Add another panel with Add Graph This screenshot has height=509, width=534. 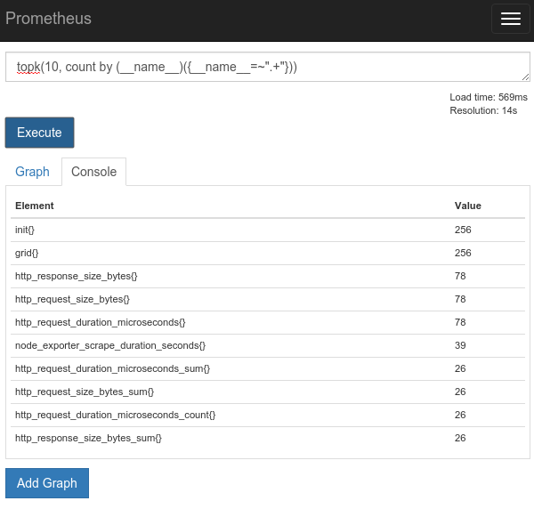[47, 483]
